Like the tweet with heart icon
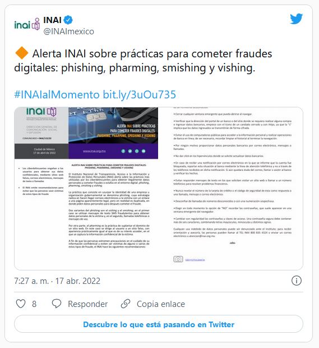This screenshot has height=348, width=319. click(21, 304)
